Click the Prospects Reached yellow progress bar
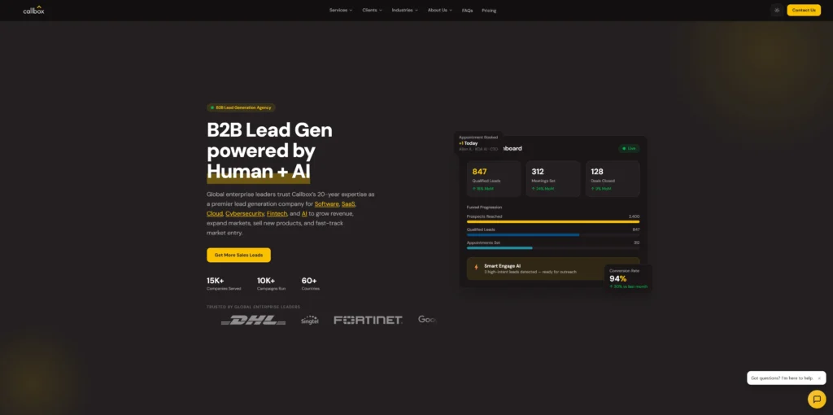Screen dimensions: 833x415 (553, 221)
